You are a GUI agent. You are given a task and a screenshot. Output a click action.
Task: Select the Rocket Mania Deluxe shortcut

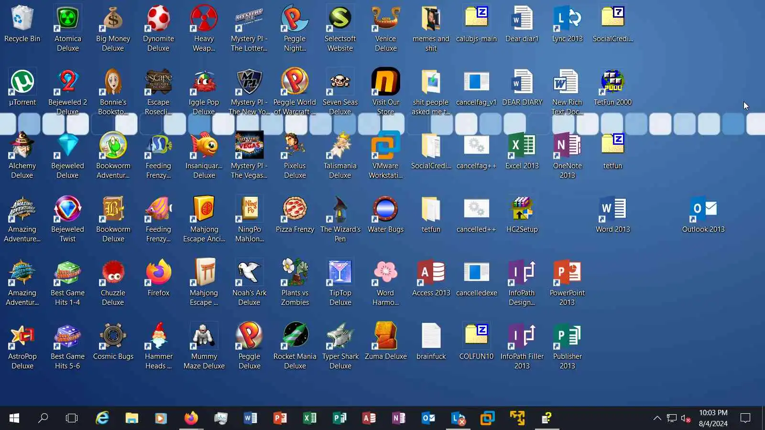tap(295, 345)
